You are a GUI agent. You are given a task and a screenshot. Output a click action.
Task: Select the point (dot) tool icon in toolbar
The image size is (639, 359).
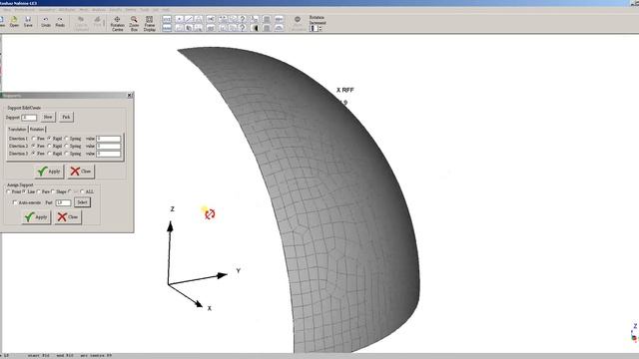[180, 19]
